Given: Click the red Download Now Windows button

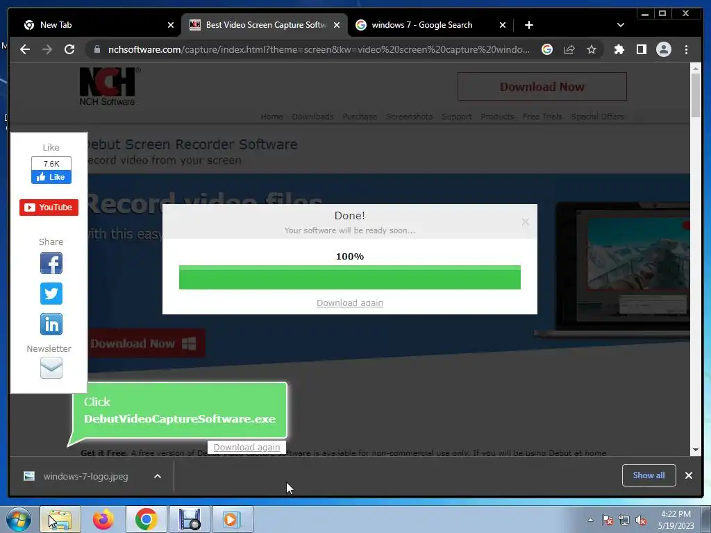Looking at the screenshot, I should pos(146,343).
